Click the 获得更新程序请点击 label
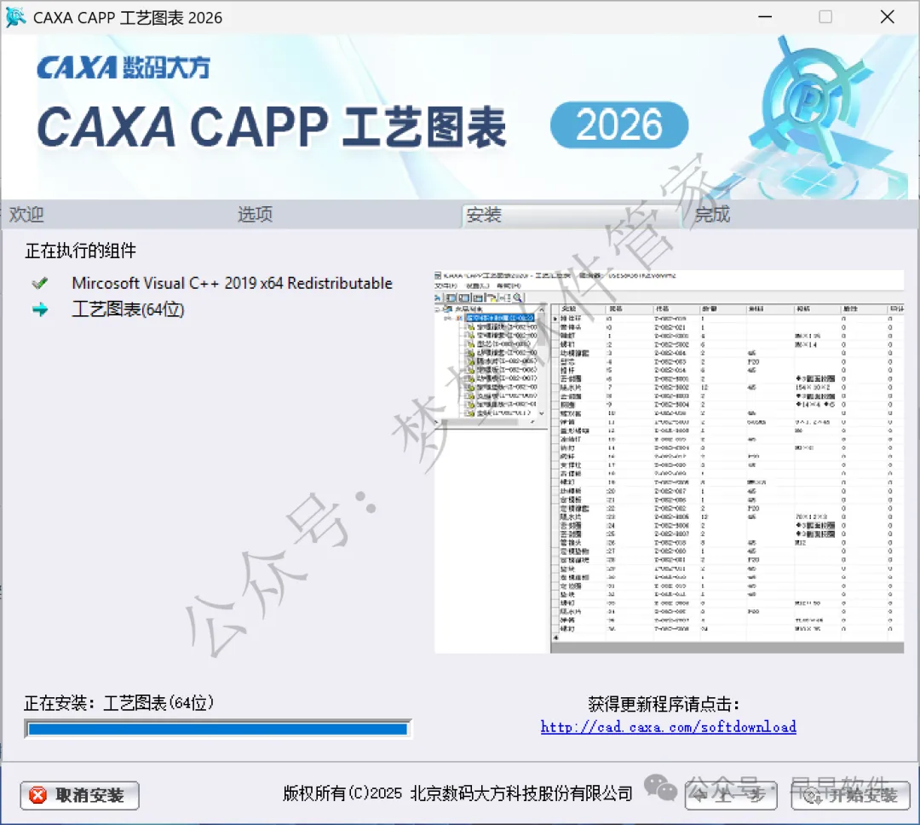The image size is (920, 825). click(664, 704)
